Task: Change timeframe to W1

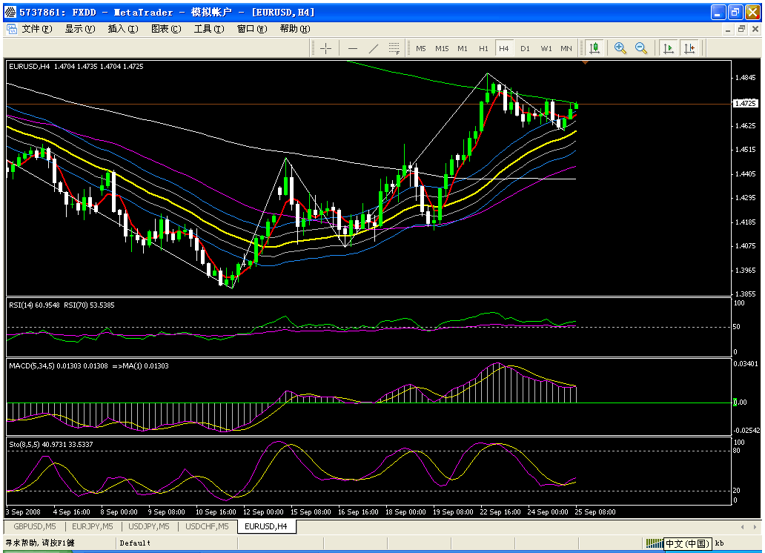Action: click(x=546, y=48)
